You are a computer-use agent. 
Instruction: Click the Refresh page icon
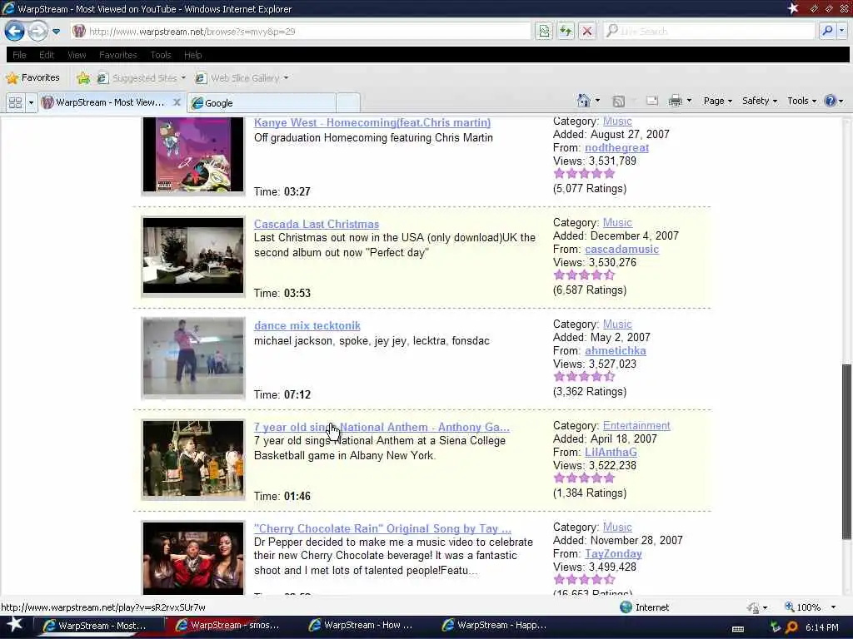coord(566,31)
